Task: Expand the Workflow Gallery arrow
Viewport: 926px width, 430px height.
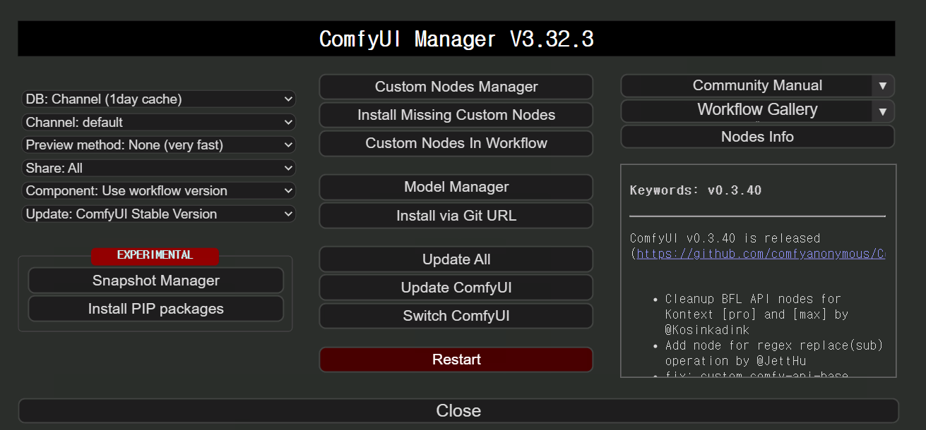Action: pyautogui.click(x=882, y=111)
